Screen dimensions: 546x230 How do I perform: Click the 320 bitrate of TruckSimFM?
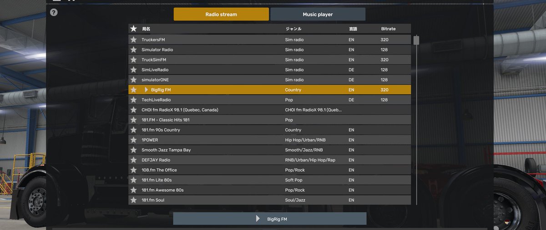pyautogui.click(x=384, y=59)
